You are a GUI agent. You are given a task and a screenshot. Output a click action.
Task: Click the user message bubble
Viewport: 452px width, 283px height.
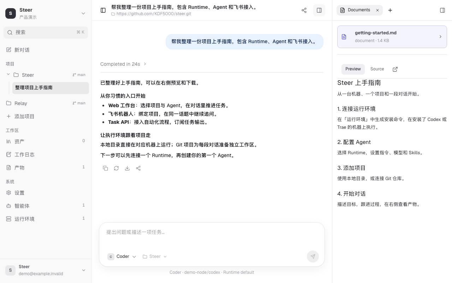coord(244,42)
